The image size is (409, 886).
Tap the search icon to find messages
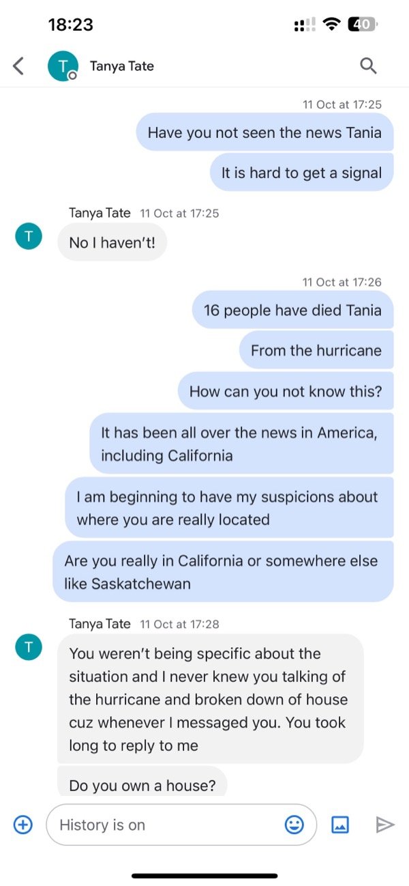(368, 66)
